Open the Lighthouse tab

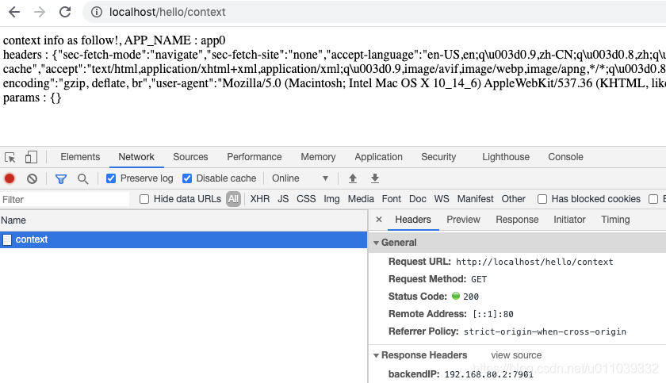(x=506, y=157)
